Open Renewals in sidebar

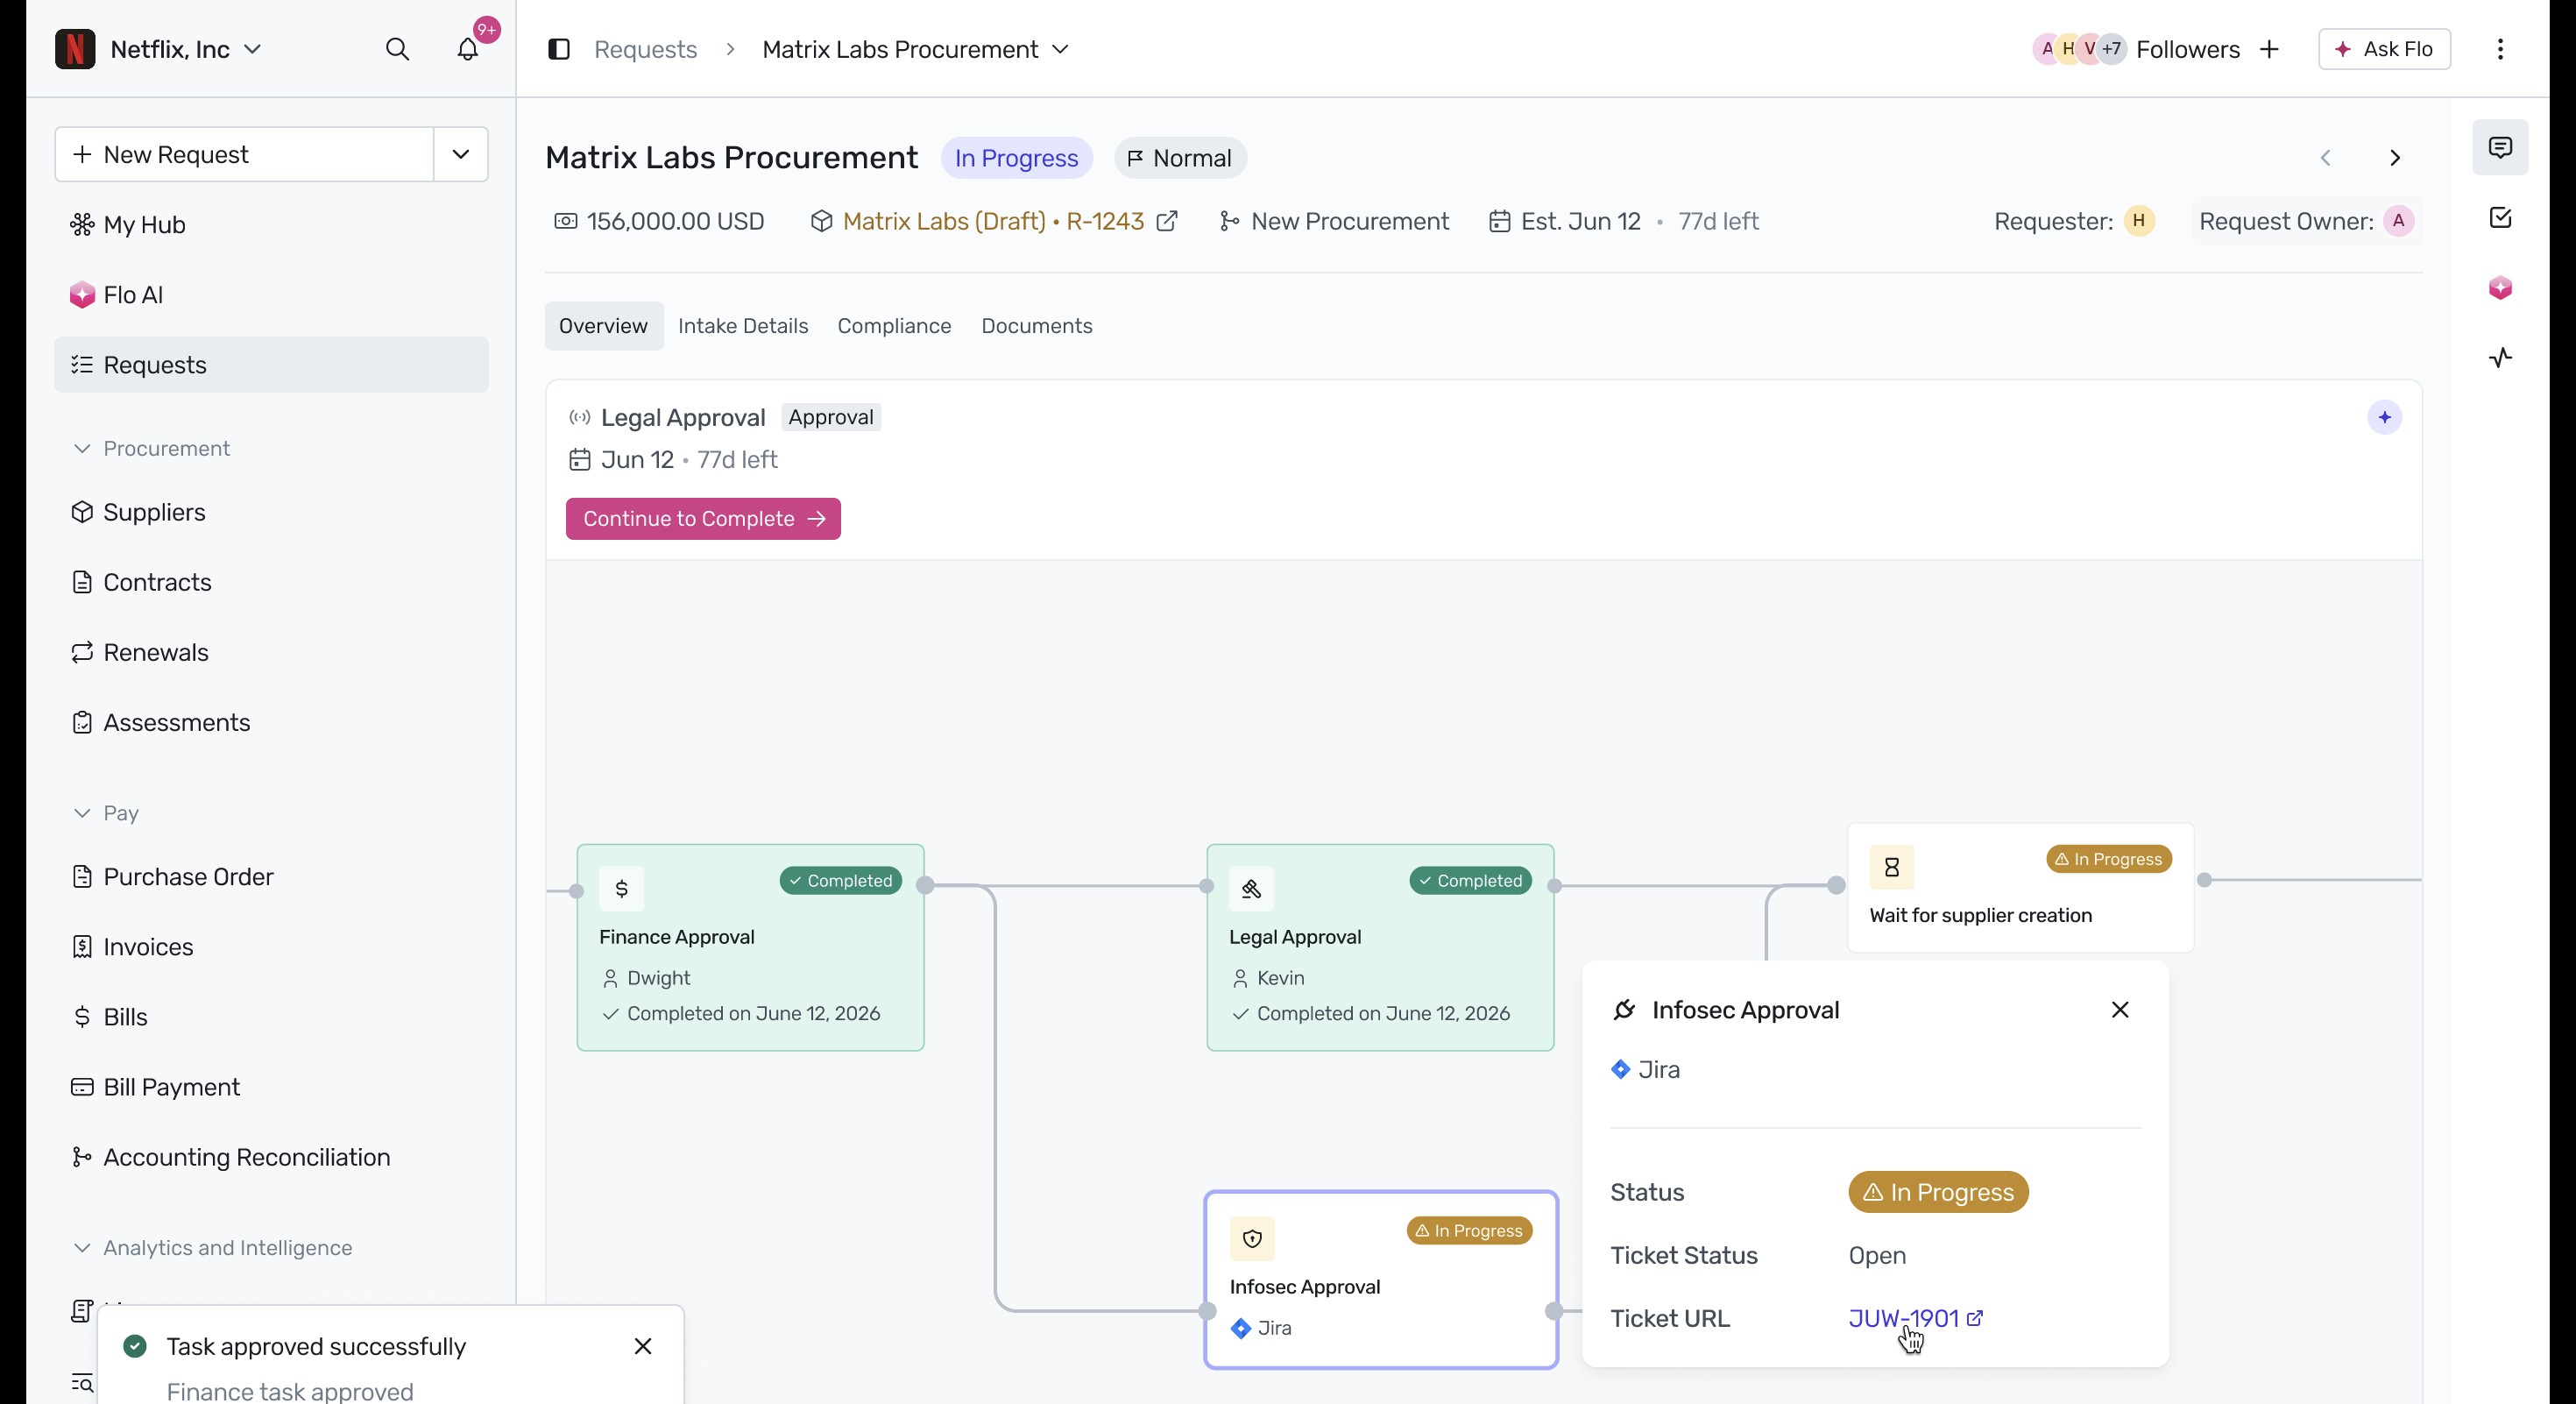tap(271, 652)
